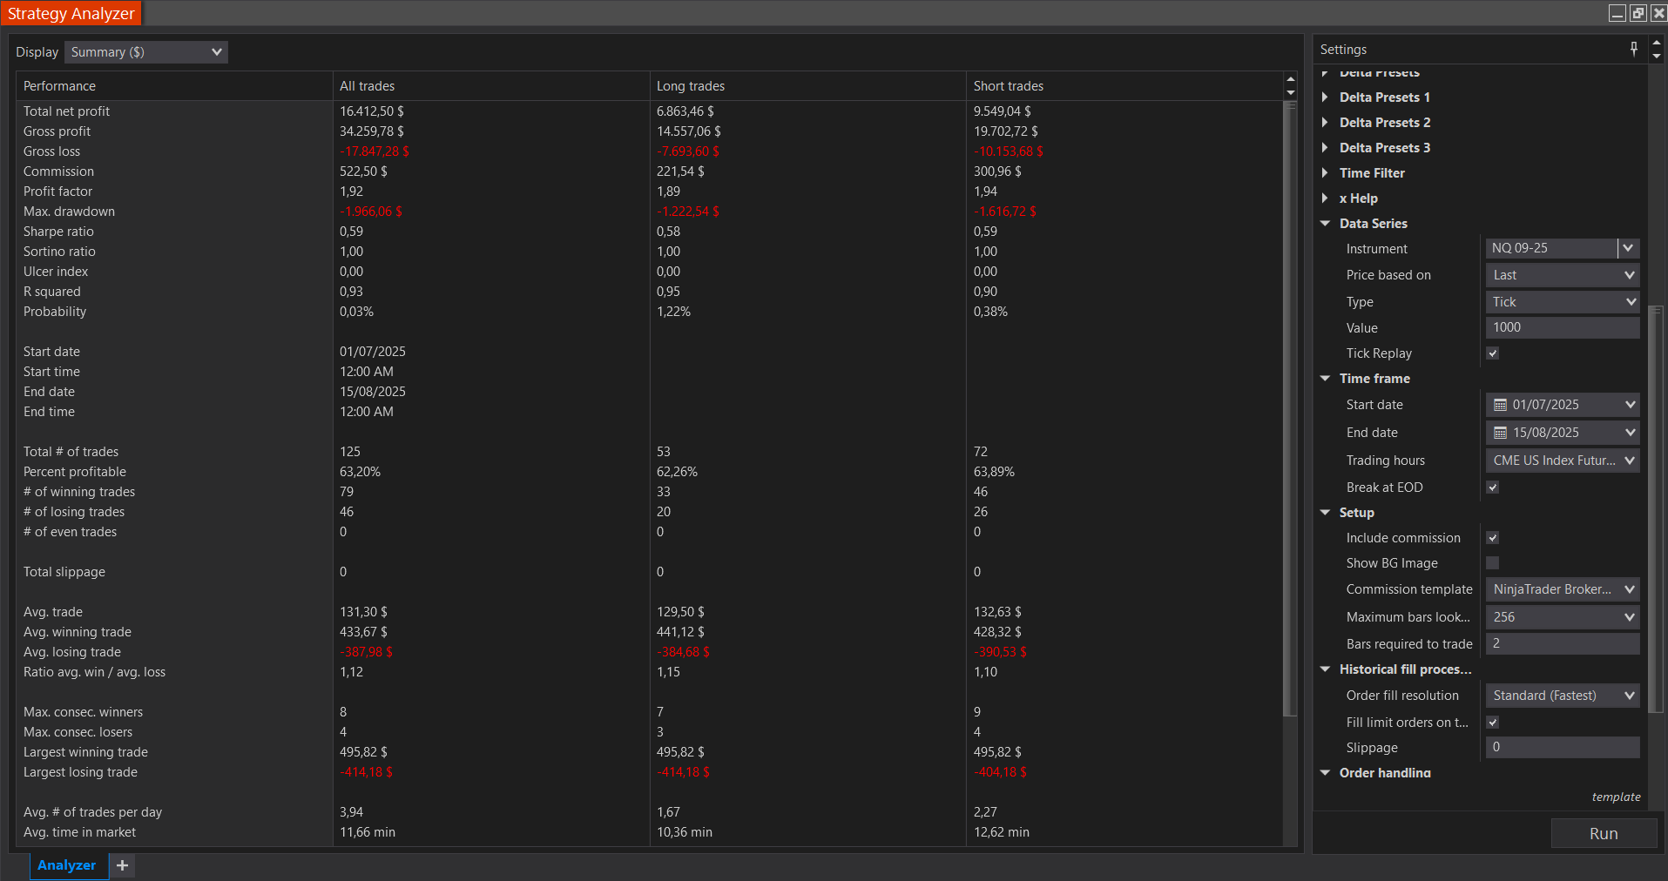The width and height of the screenshot is (1668, 881).
Task: Edit the Slippage field
Action: [x=1563, y=747]
